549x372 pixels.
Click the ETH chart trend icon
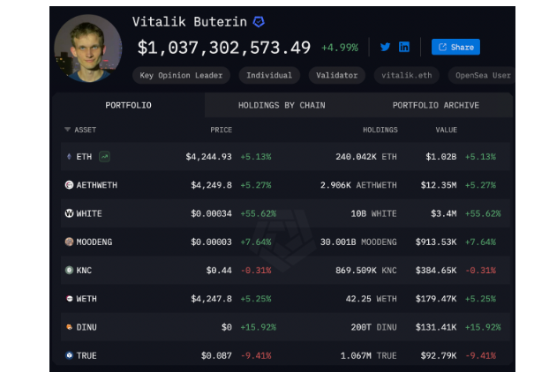(104, 156)
